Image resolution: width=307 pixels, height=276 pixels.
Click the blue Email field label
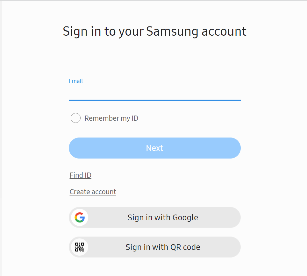click(x=76, y=81)
